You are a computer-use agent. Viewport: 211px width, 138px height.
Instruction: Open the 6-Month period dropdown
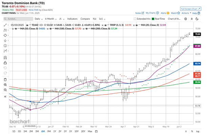click(x=51, y=19)
